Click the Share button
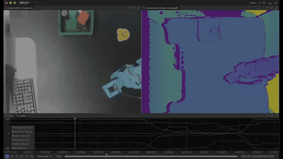This screenshot has width=283, height=159. pyautogui.click(x=253, y=3)
